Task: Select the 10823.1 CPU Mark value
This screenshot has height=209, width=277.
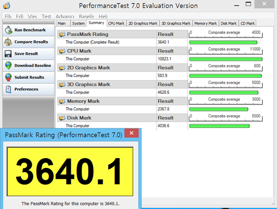Action: pyautogui.click(x=164, y=59)
